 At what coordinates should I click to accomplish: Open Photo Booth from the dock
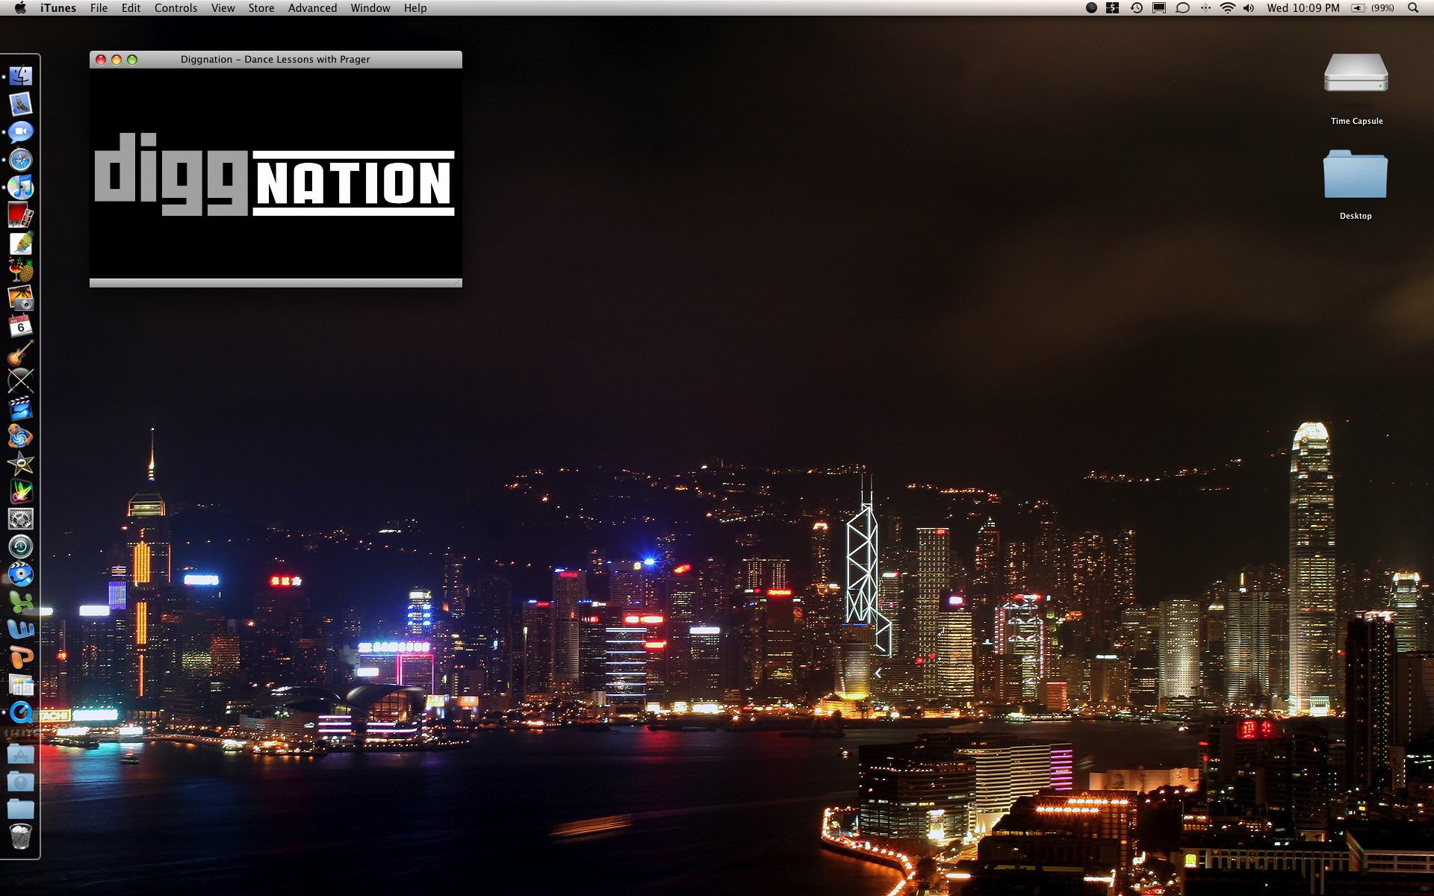pyautogui.click(x=21, y=217)
